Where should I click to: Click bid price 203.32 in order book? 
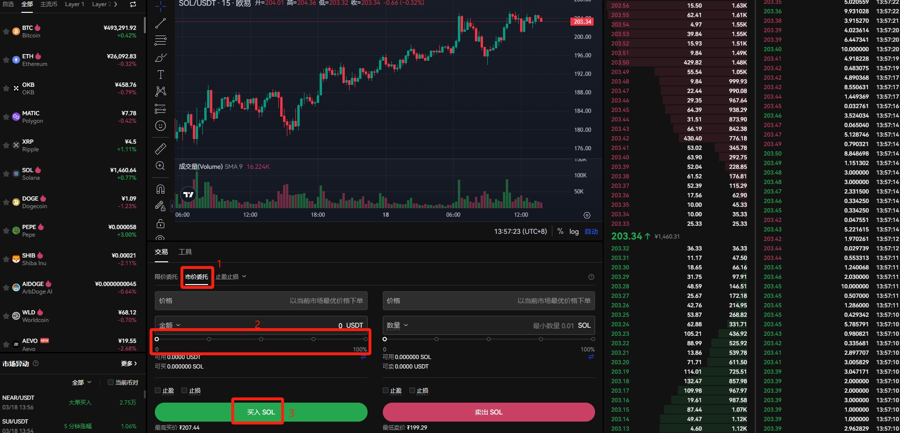[x=620, y=249]
